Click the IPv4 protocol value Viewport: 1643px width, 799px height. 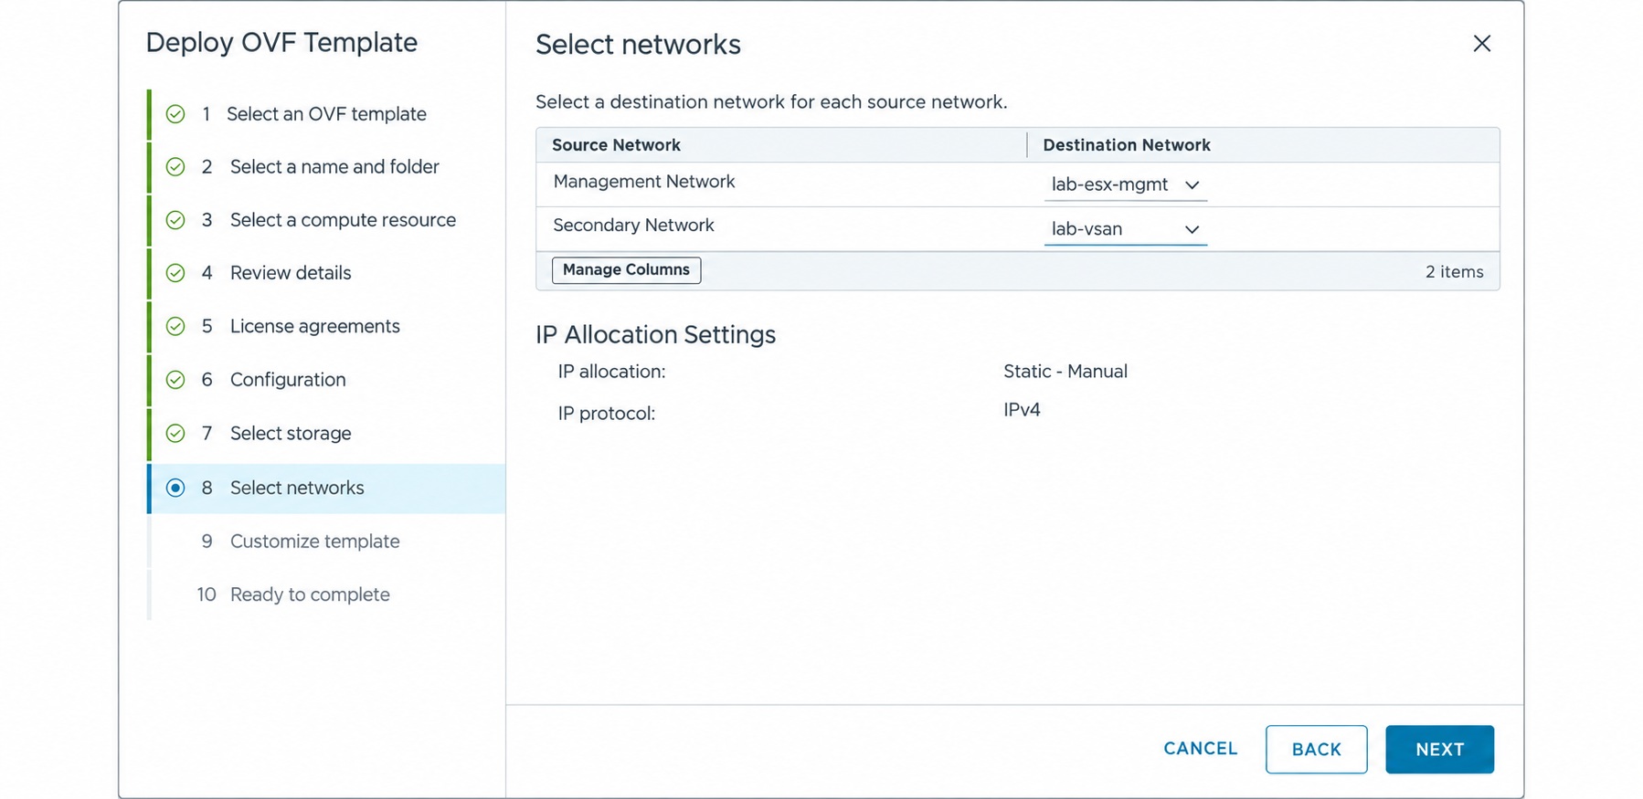1022,410
